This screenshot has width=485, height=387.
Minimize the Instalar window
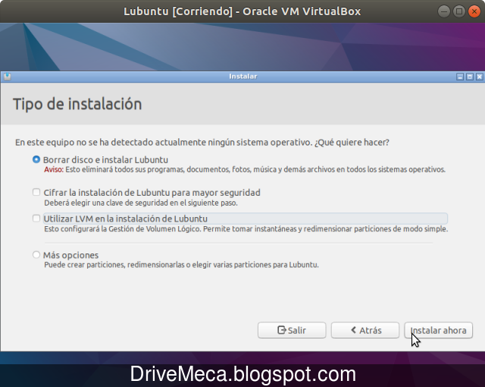tap(460, 77)
